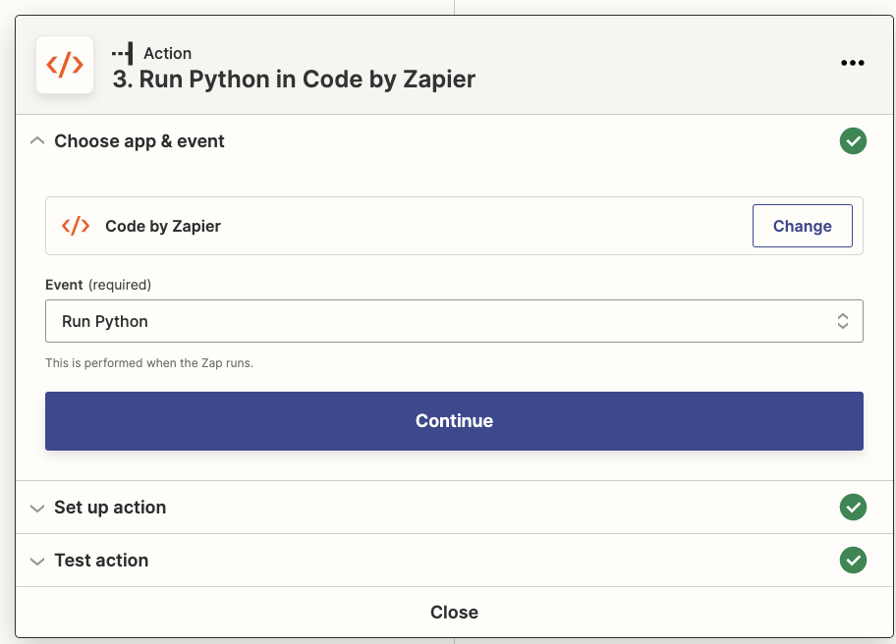Image resolution: width=896 pixels, height=644 pixels.
Task: Select the Test action heading
Action: (102, 561)
